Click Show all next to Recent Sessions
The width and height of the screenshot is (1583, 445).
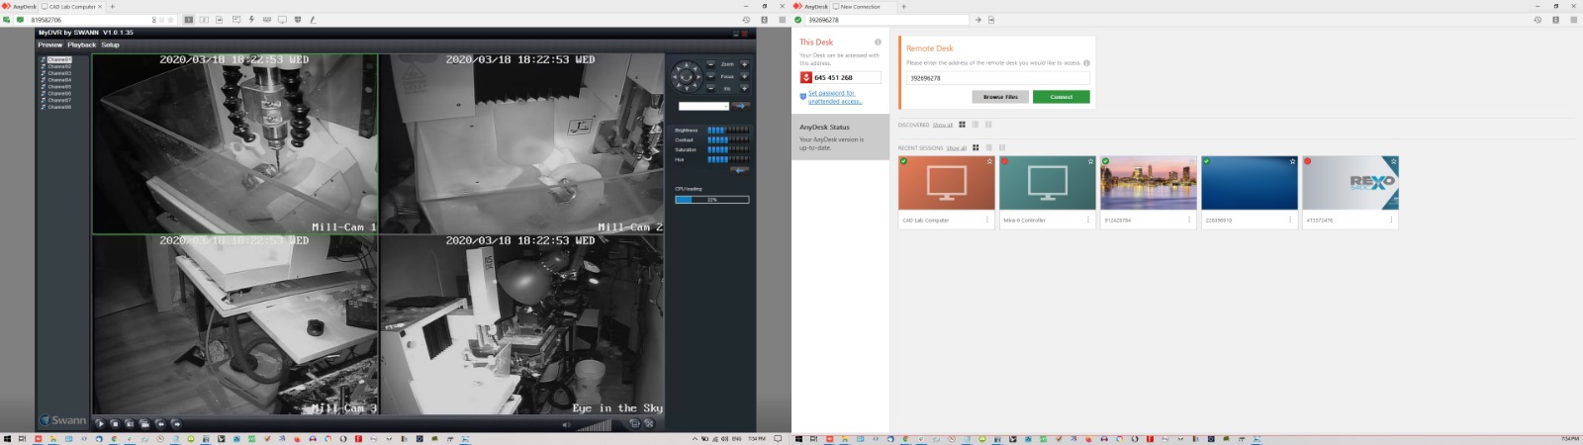click(956, 147)
